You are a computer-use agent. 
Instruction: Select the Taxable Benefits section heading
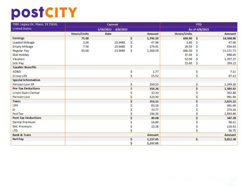(x=24, y=67)
